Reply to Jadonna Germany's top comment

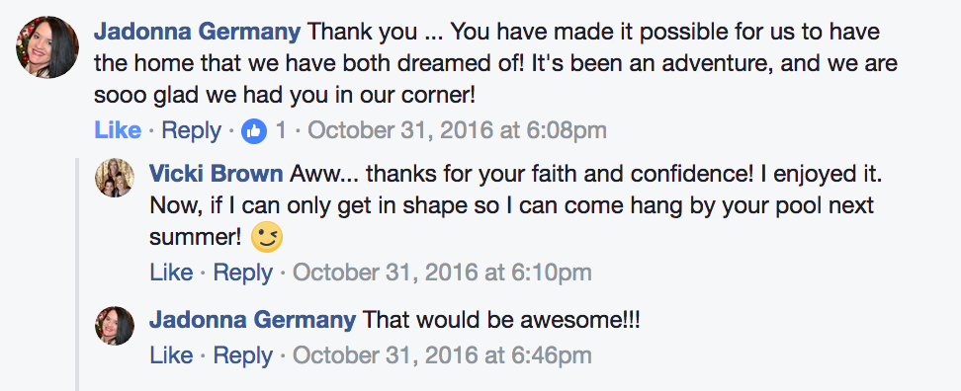[x=191, y=130]
